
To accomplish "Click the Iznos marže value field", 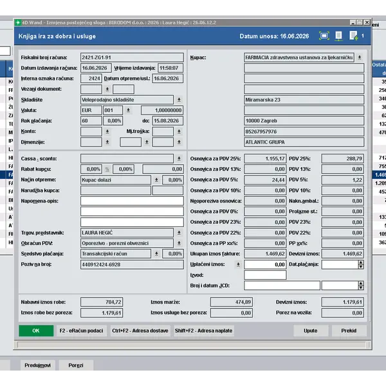I will 232,302.
